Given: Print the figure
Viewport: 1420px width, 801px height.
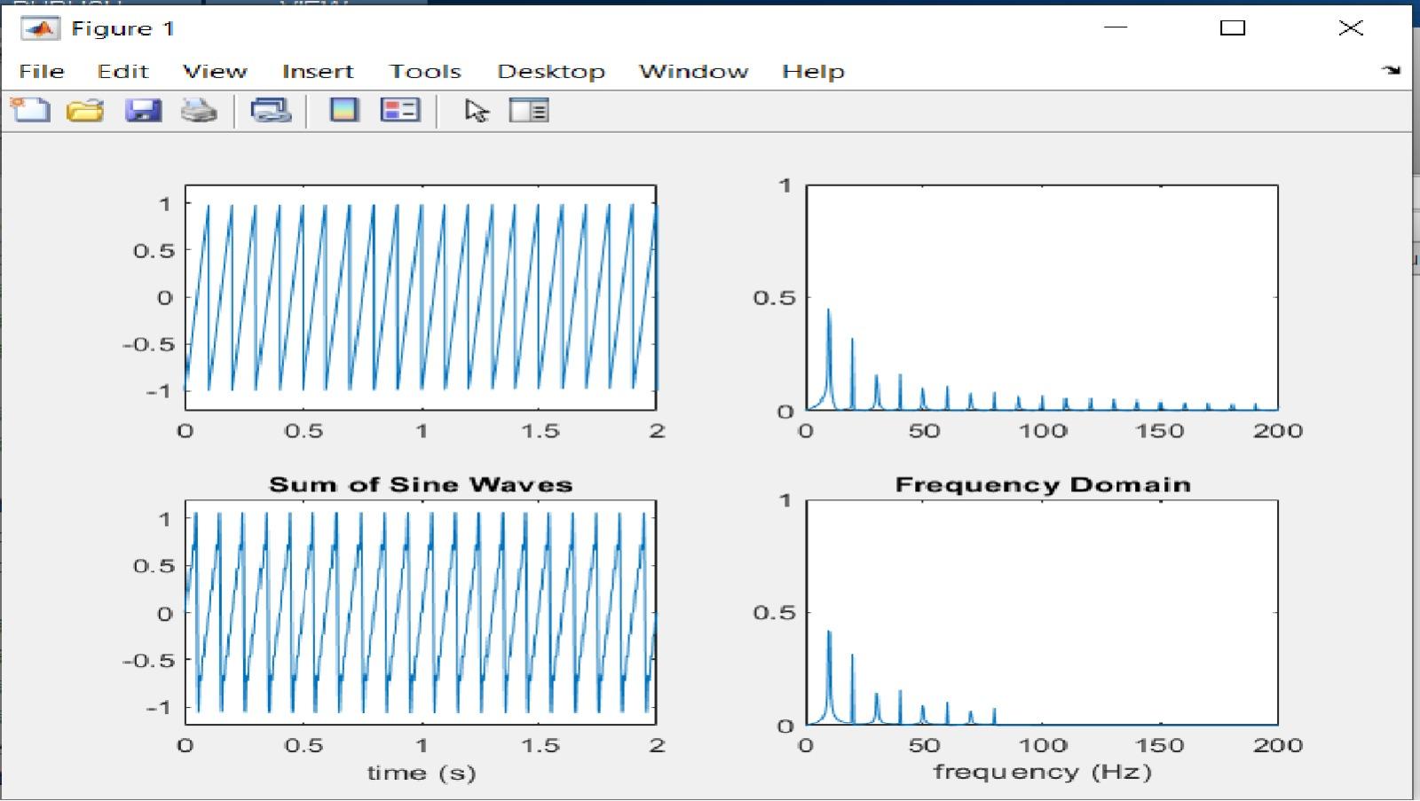Looking at the screenshot, I should coord(199,109).
